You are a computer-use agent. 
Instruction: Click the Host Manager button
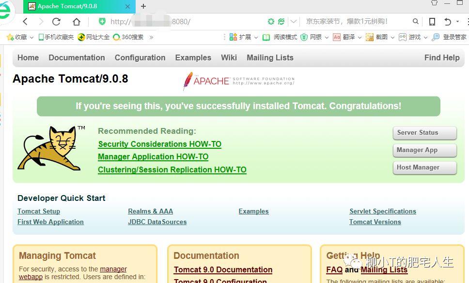point(425,168)
